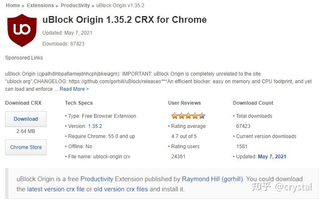Click the Tech Specs heading

79,103
